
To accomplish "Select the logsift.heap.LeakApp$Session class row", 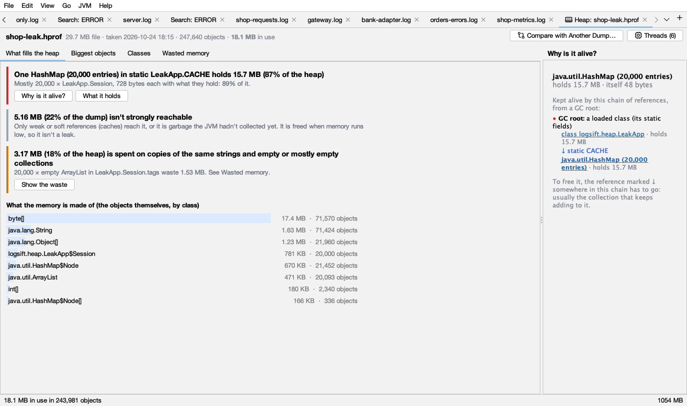I will point(183,254).
